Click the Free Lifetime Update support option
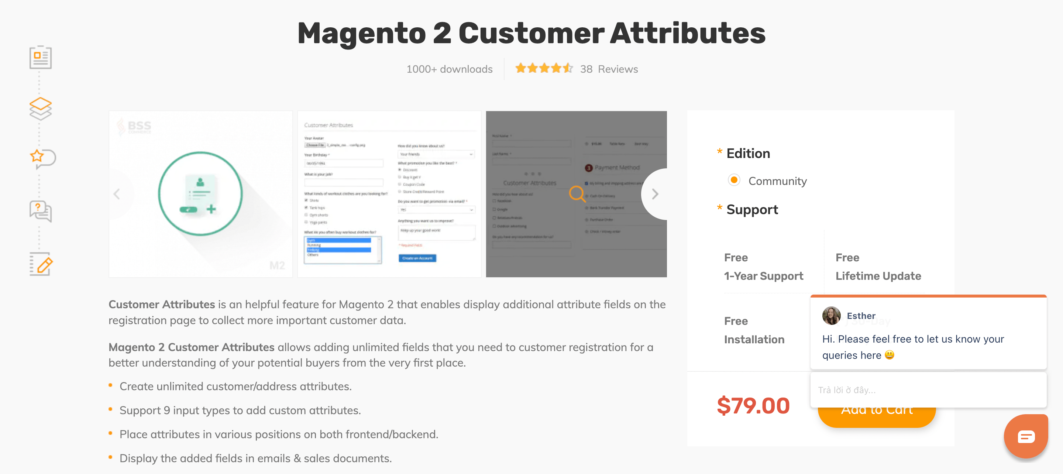The image size is (1063, 474). (878, 267)
